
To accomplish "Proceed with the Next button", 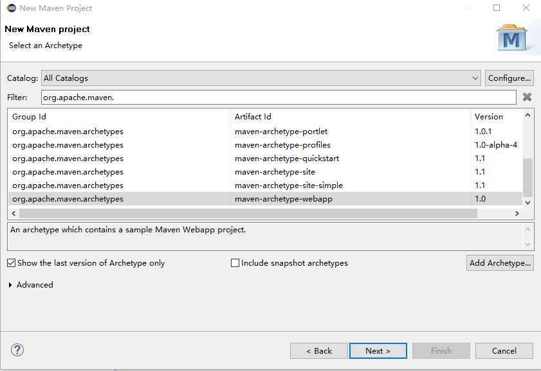I will tap(378, 350).
